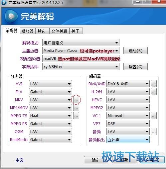Open the MKV splitter dropdown
166x169 pixels.
(x=51, y=100)
